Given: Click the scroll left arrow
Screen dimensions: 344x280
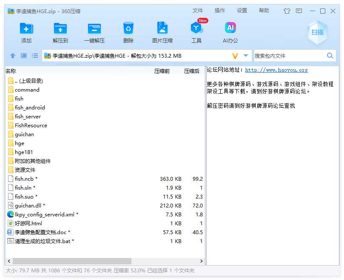Looking at the screenshot, I should (9, 261).
